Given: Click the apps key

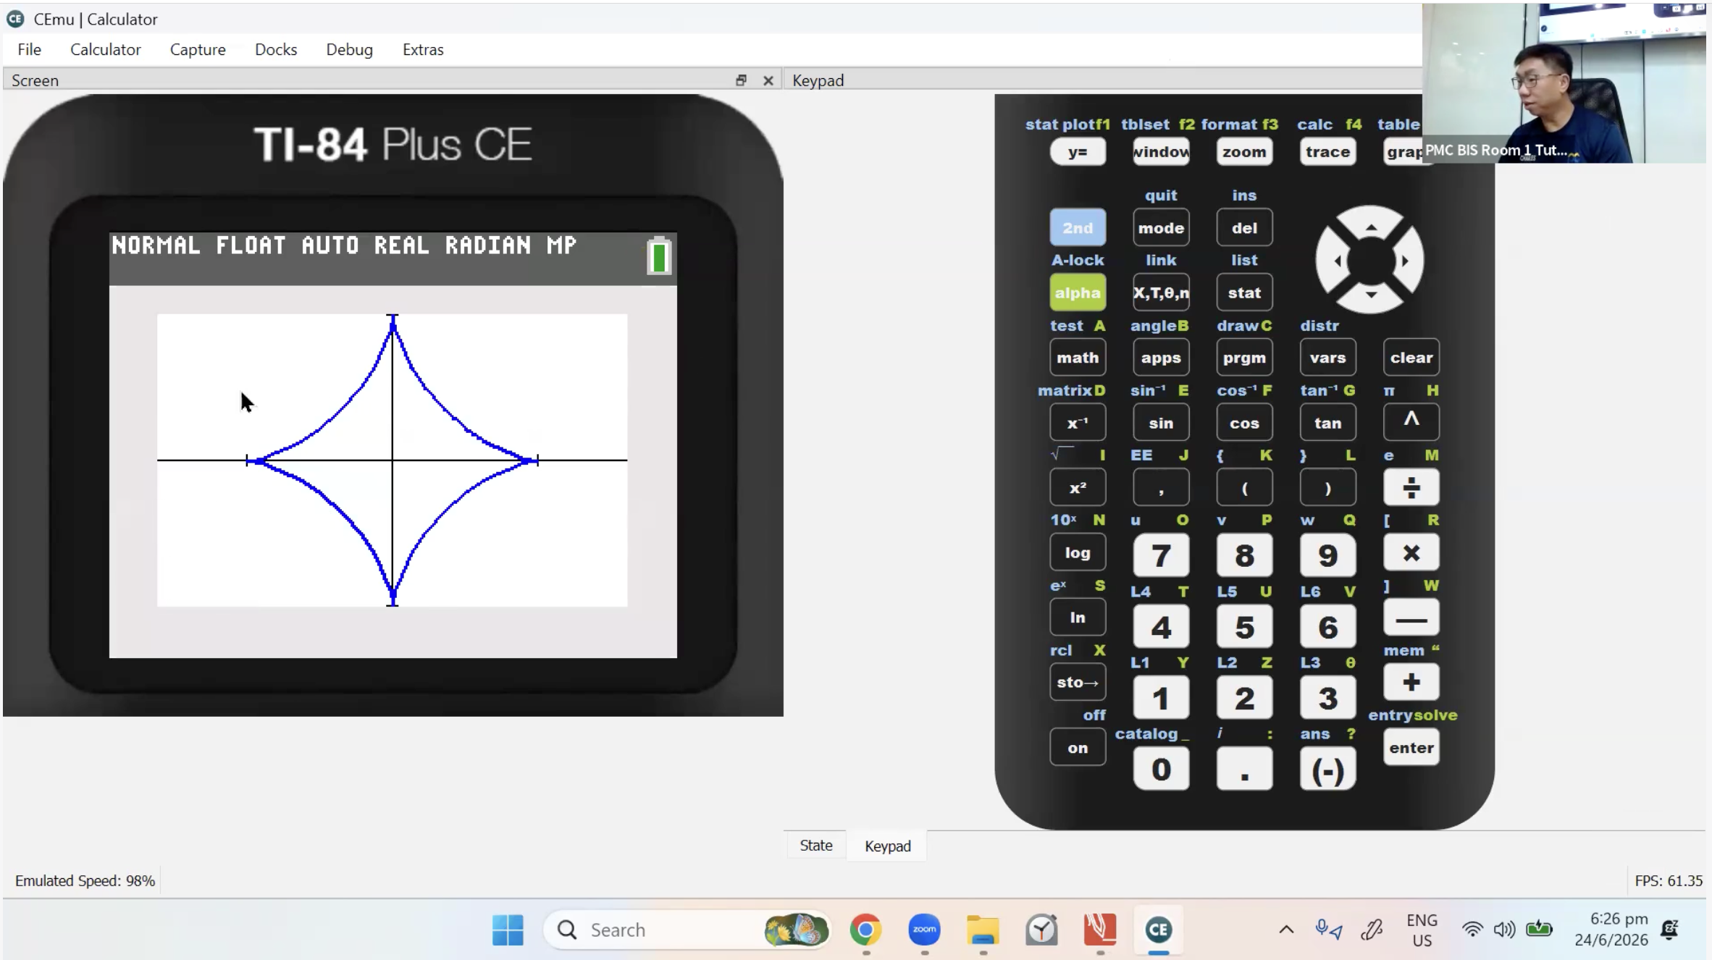Looking at the screenshot, I should (x=1161, y=358).
